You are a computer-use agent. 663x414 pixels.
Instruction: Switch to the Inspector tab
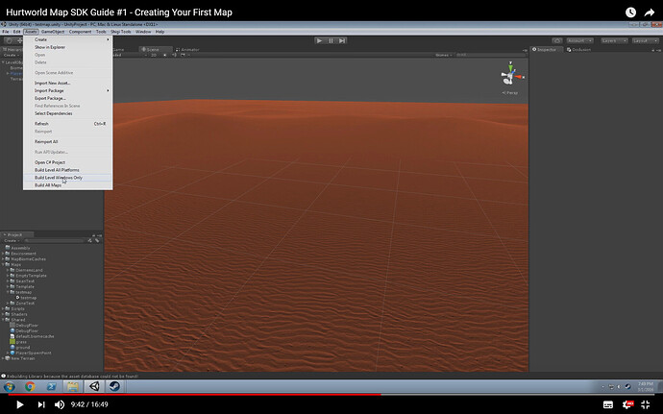(x=545, y=50)
